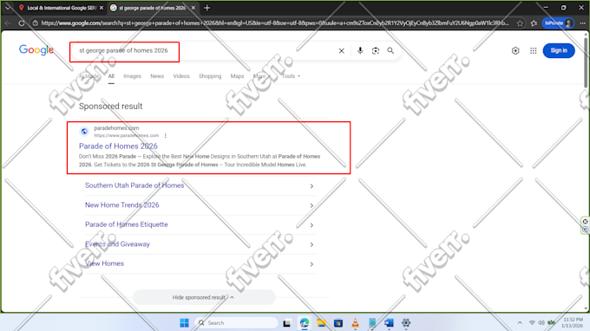Open VLC media player from taskbar
590x331 pixels.
point(355,322)
